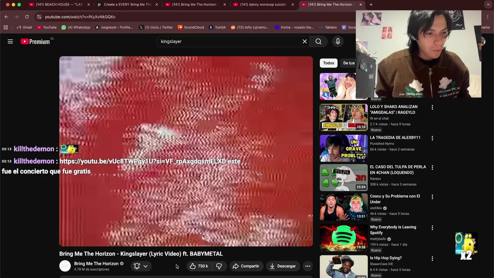Clear the search text with X icon
The width and height of the screenshot is (494, 278).
pos(305,41)
